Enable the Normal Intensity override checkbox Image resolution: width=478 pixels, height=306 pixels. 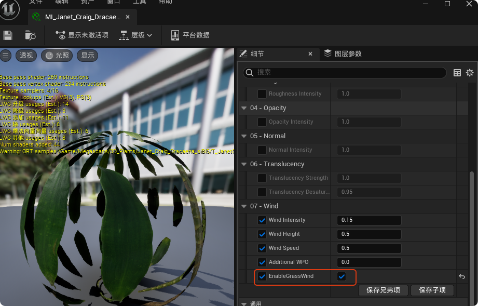262,150
